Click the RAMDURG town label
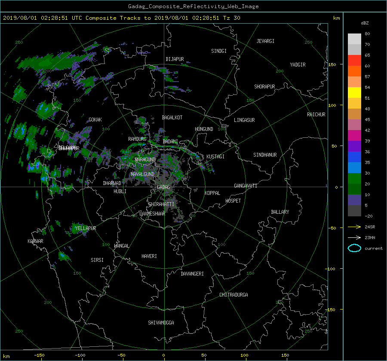This screenshot has height=361, width=387. 137,139
